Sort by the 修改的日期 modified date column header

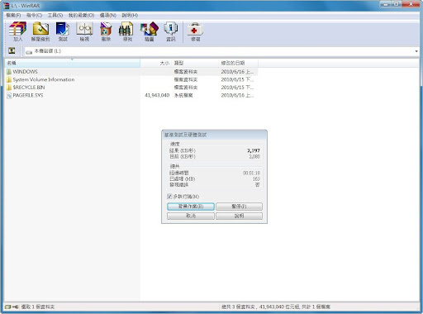239,63
